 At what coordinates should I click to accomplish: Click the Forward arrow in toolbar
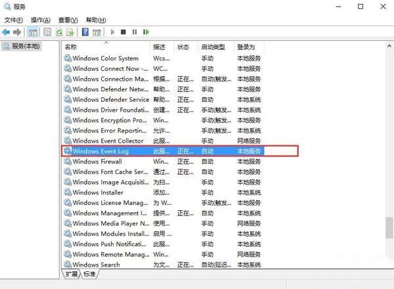pos(16,32)
